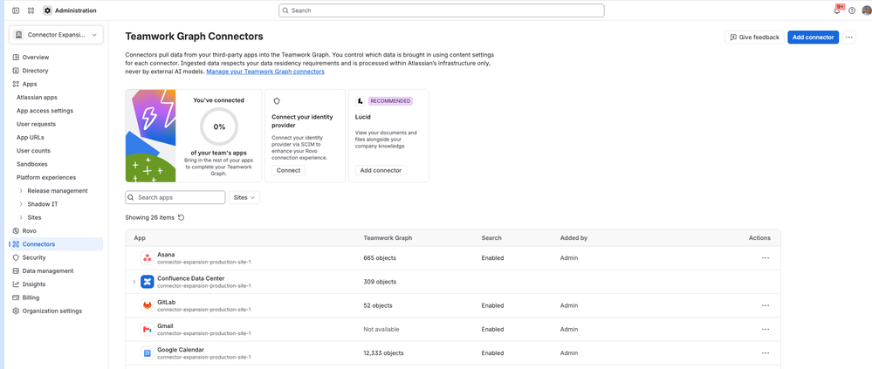
Task: Open App URLs in the sidebar
Action: [x=30, y=137]
